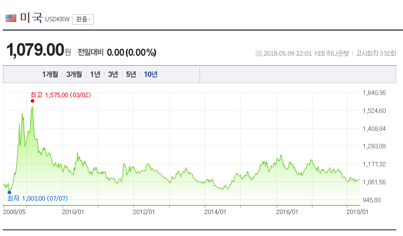
Task: Click the 전일대비 0.00 (0.00%) change value
Action: [117, 52]
